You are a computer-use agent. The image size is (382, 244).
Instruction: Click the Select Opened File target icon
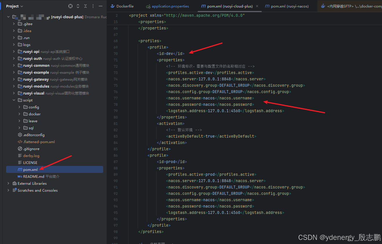pos(70,6)
